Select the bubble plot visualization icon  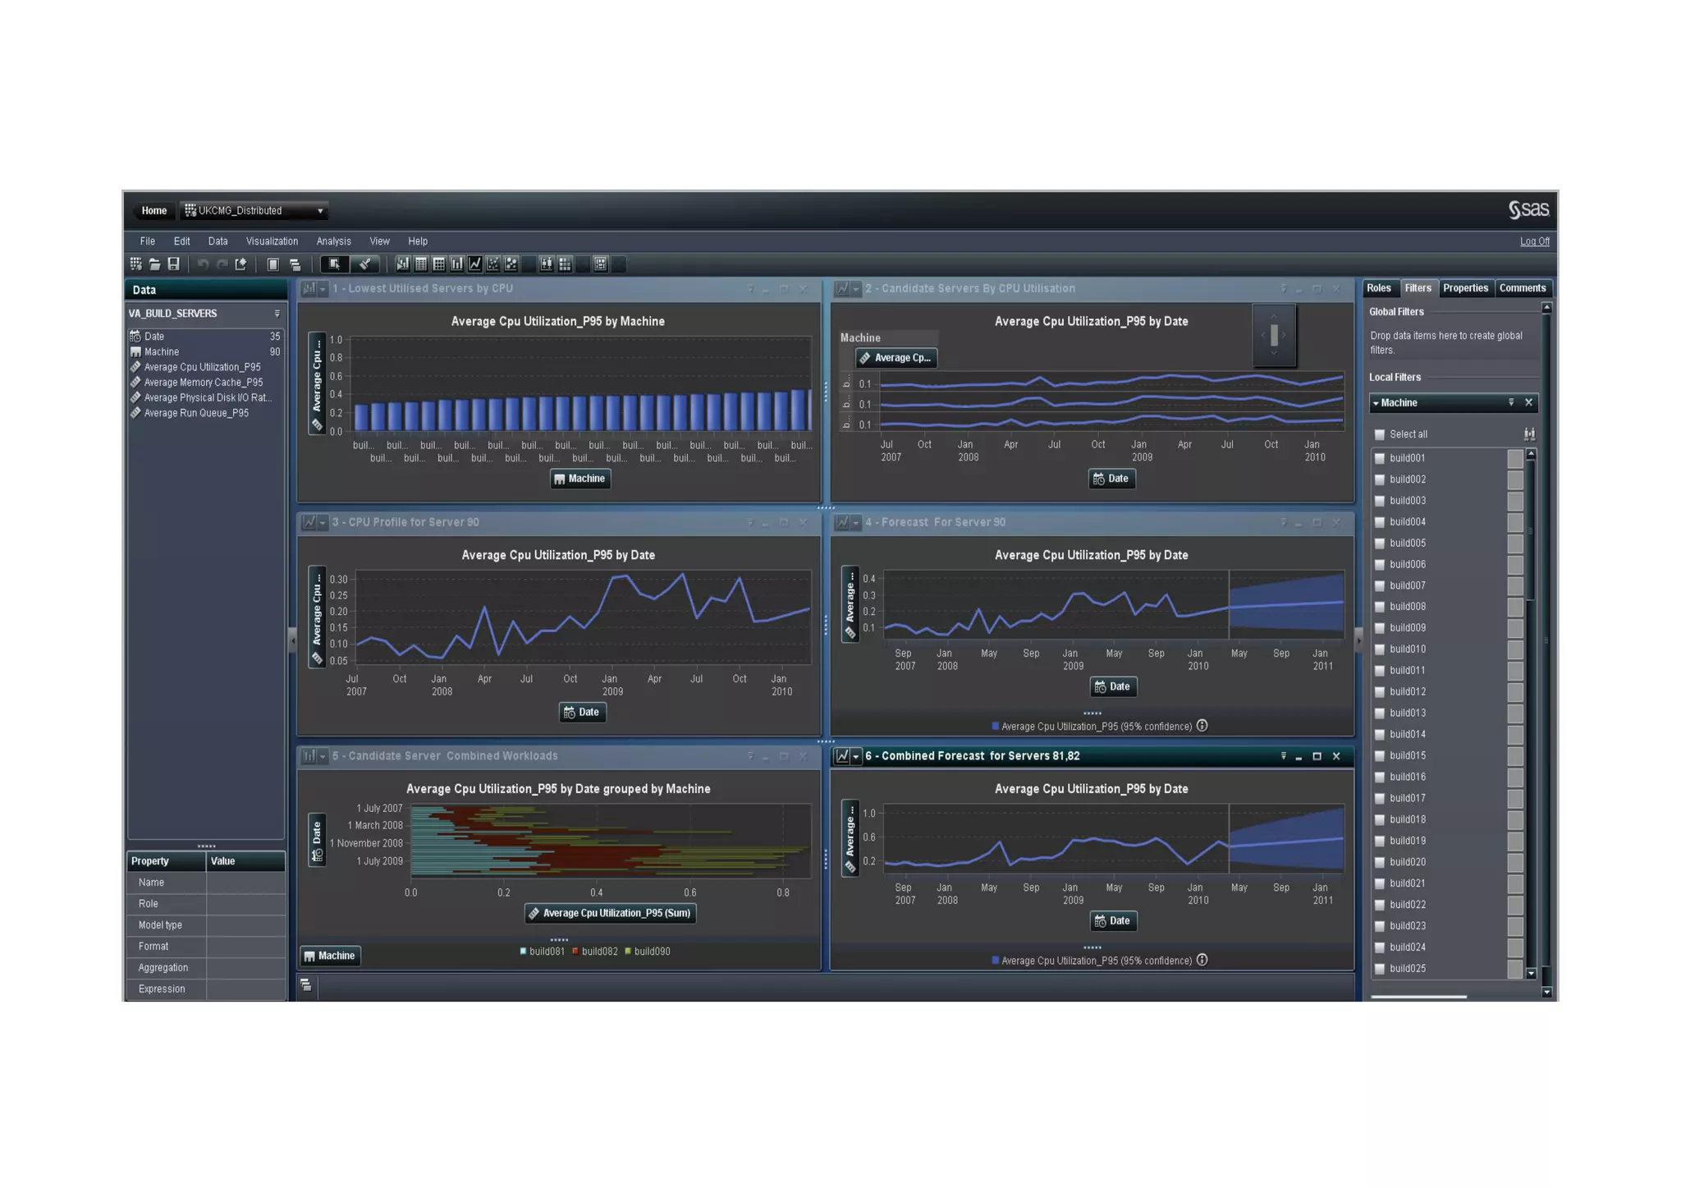coord(511,264)
